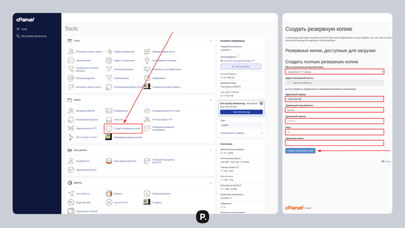Open the Отслеживание отправки pin icon
The height and width of the screenshot is (228, 405).
(x=147, y=60)
